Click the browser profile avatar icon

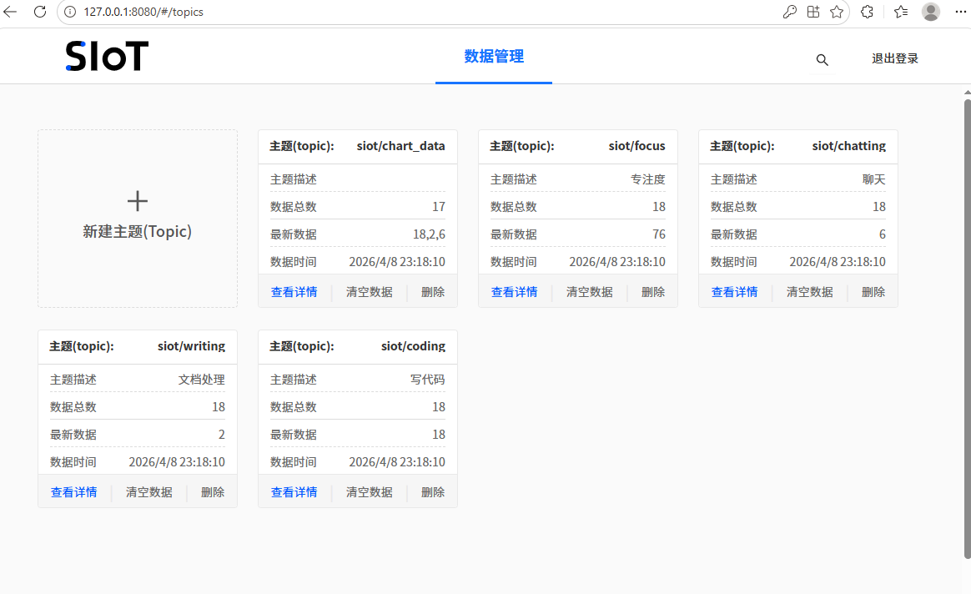click(x=930, y=13)
